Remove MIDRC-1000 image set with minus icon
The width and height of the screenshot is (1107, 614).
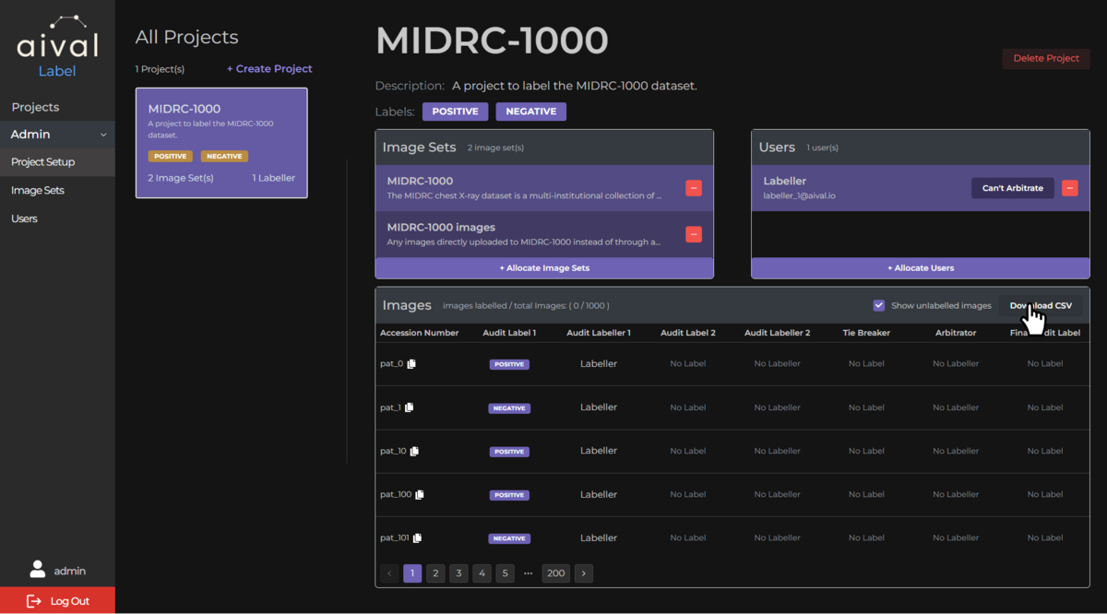click(694, 188)
